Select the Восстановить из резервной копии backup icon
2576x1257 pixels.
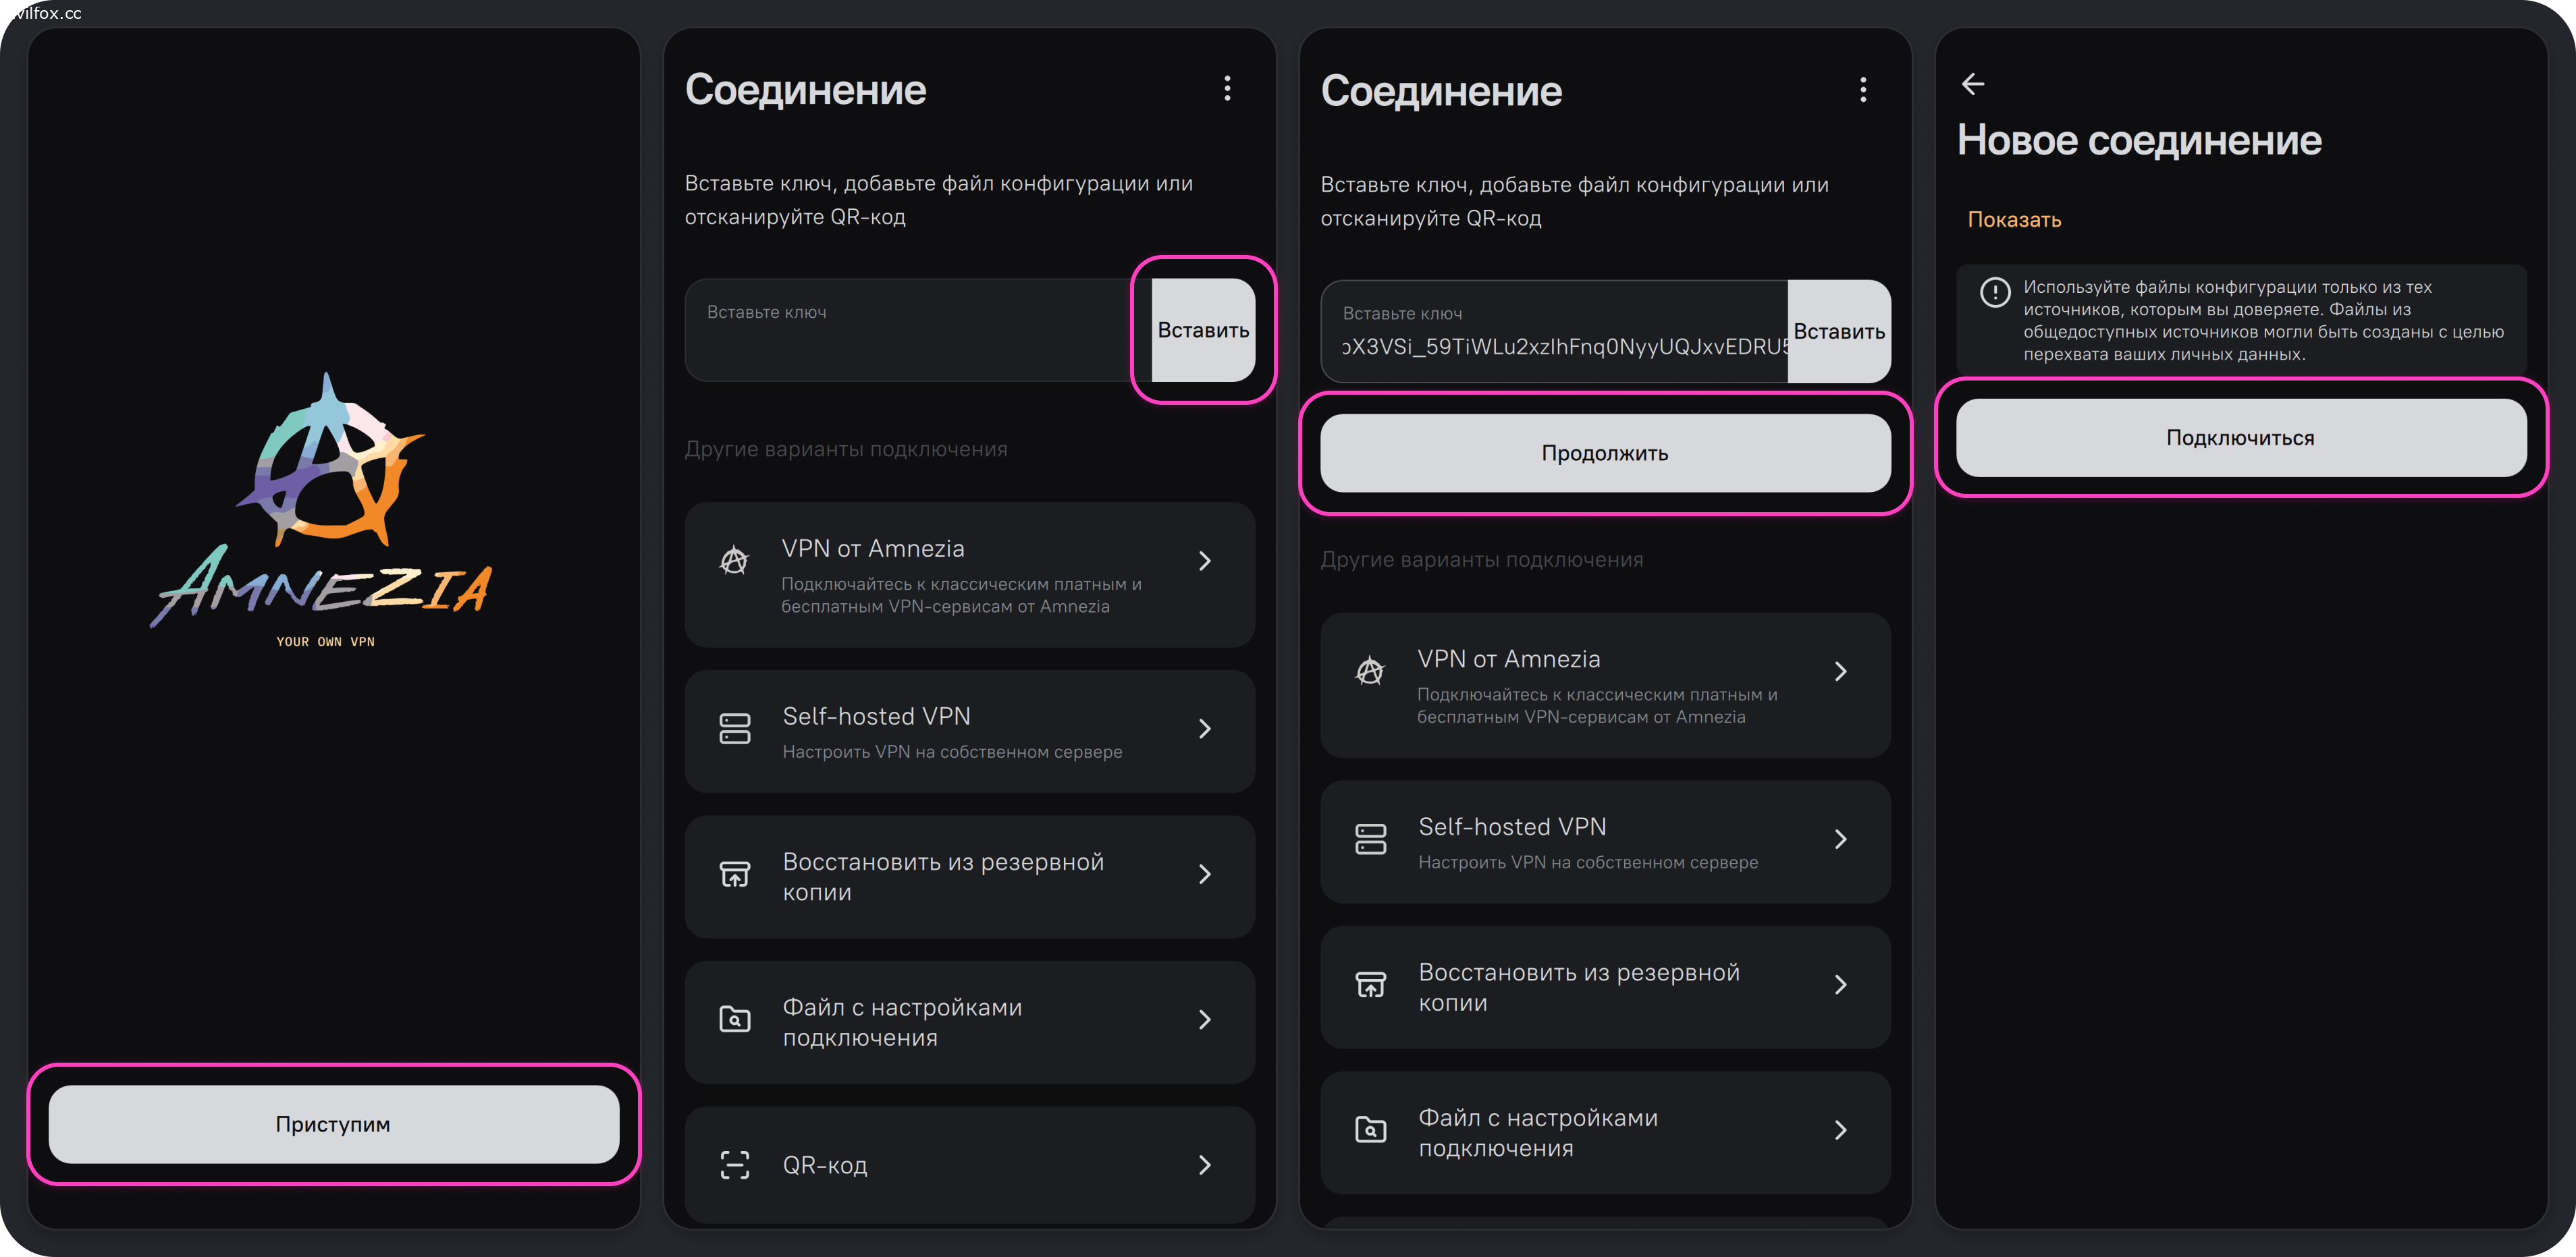point(735,875)
